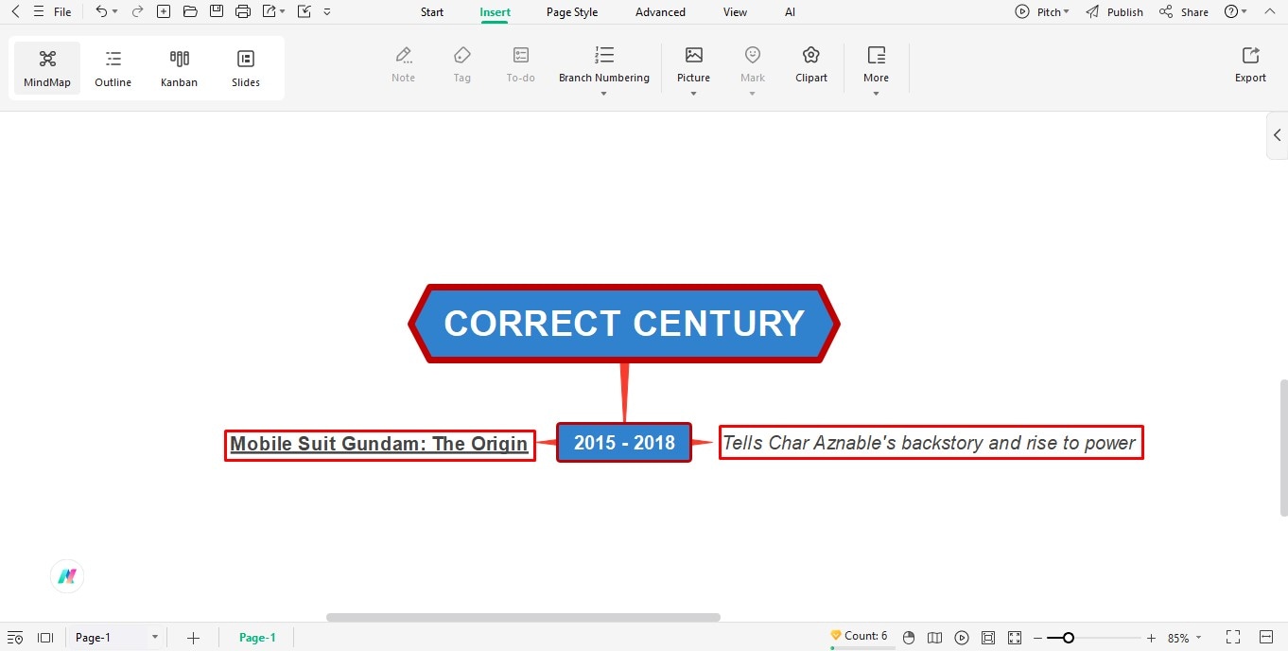This screenshot has width=1288, height=651.
Task: Open the Advanced tab
Action: coord(660,12)
